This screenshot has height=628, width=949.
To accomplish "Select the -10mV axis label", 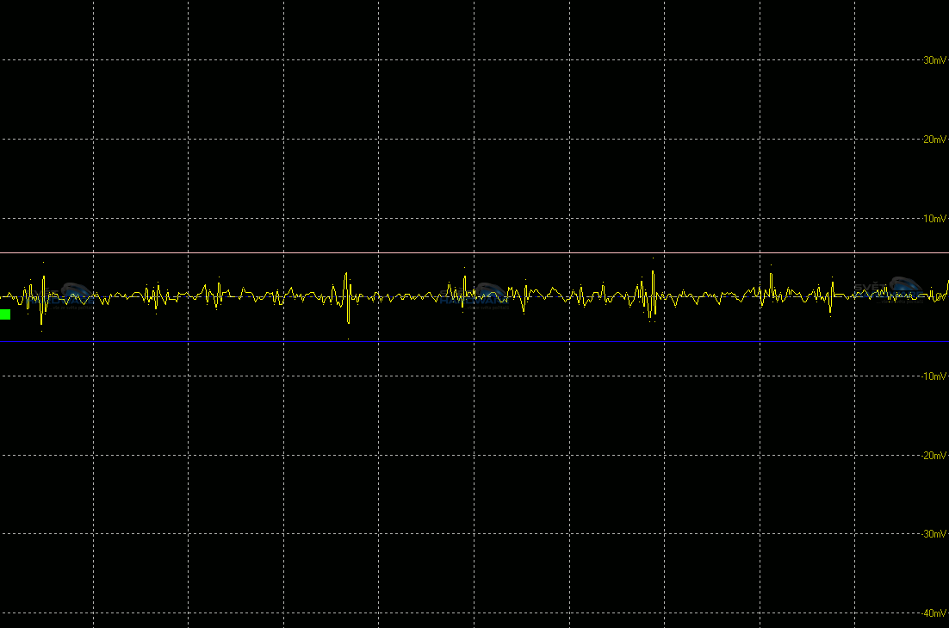I will pos(933,376).
